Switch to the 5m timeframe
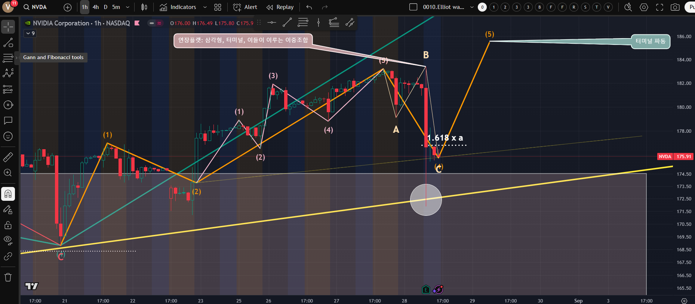695x304 pixels. coord(116,7)
